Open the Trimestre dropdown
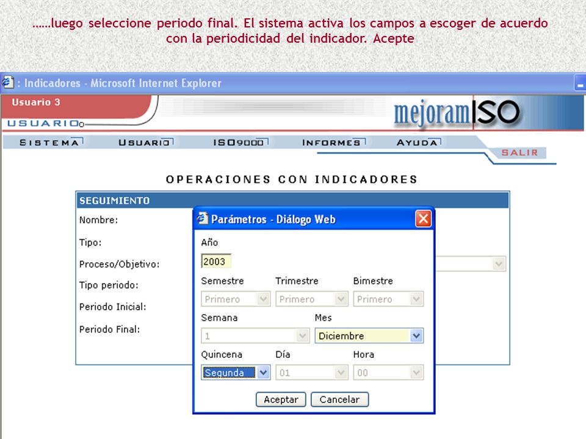The image size is (586, 439). (x=312, y=299)
